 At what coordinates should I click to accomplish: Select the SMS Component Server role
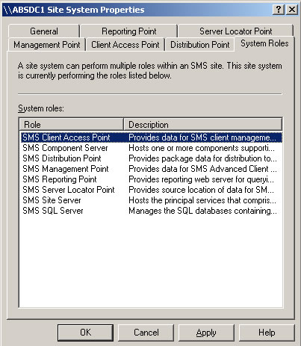[152, 148]
